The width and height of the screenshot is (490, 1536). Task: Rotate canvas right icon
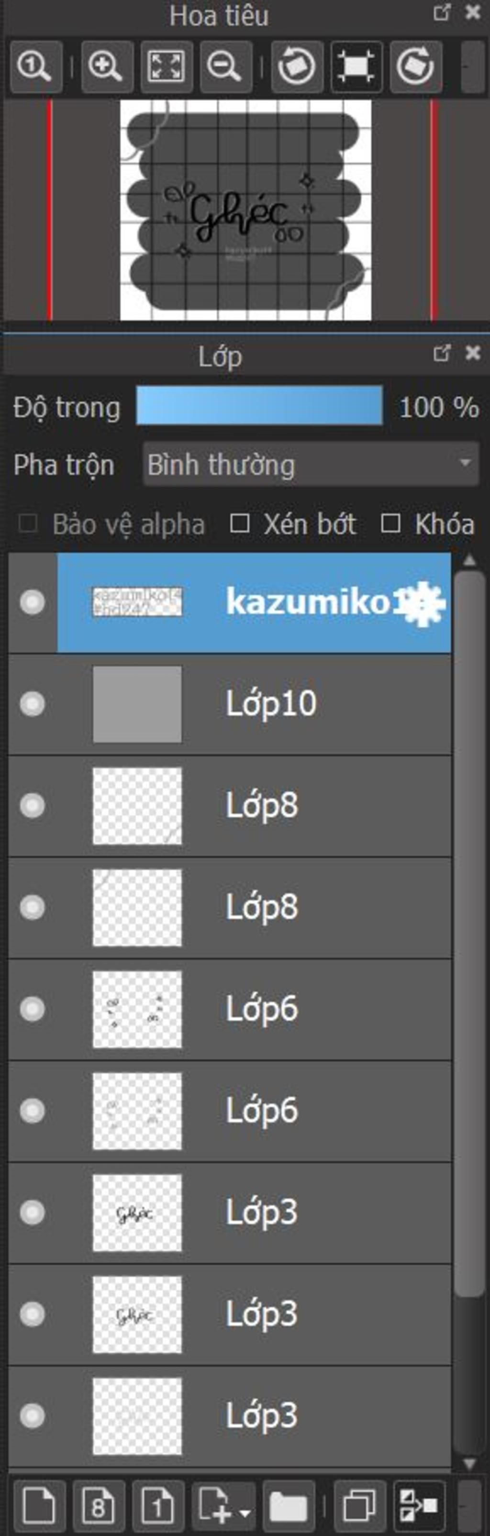point(415,66)
